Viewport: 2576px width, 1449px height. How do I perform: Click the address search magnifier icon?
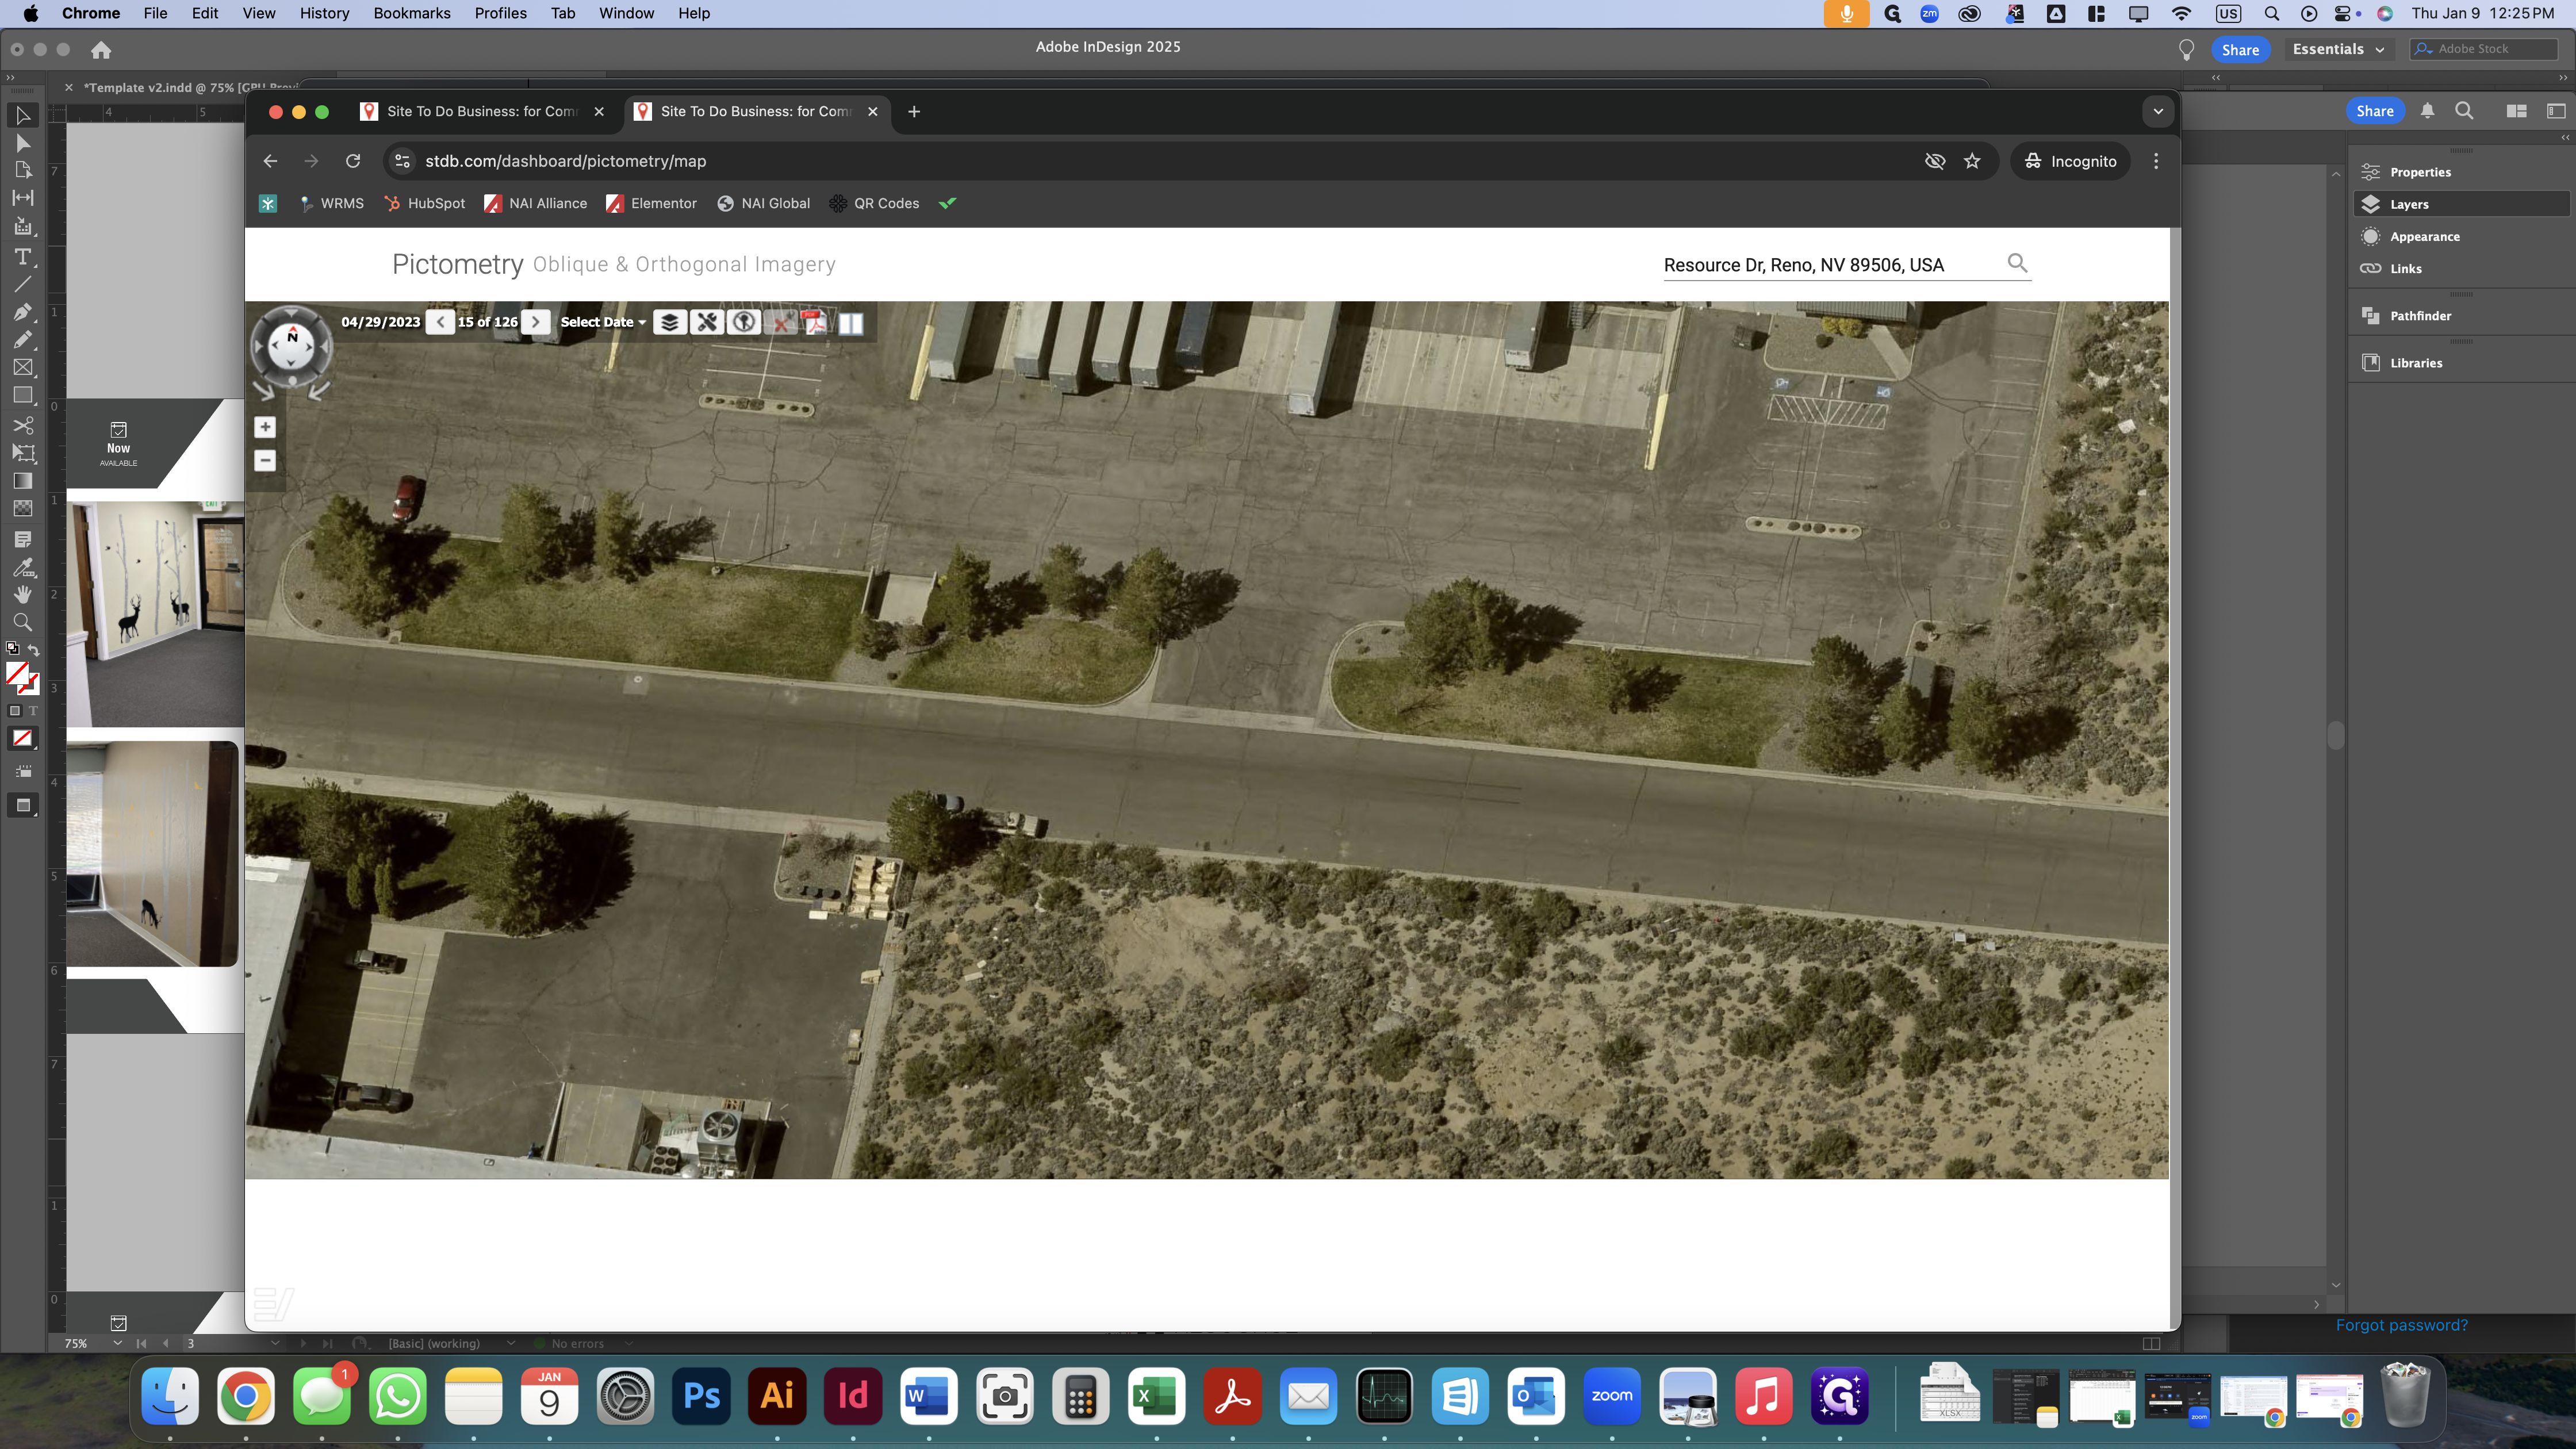coord(2018,263)
